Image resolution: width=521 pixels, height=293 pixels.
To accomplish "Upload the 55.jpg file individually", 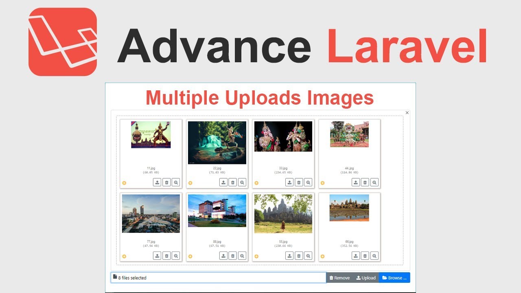I will coord(289,256).
